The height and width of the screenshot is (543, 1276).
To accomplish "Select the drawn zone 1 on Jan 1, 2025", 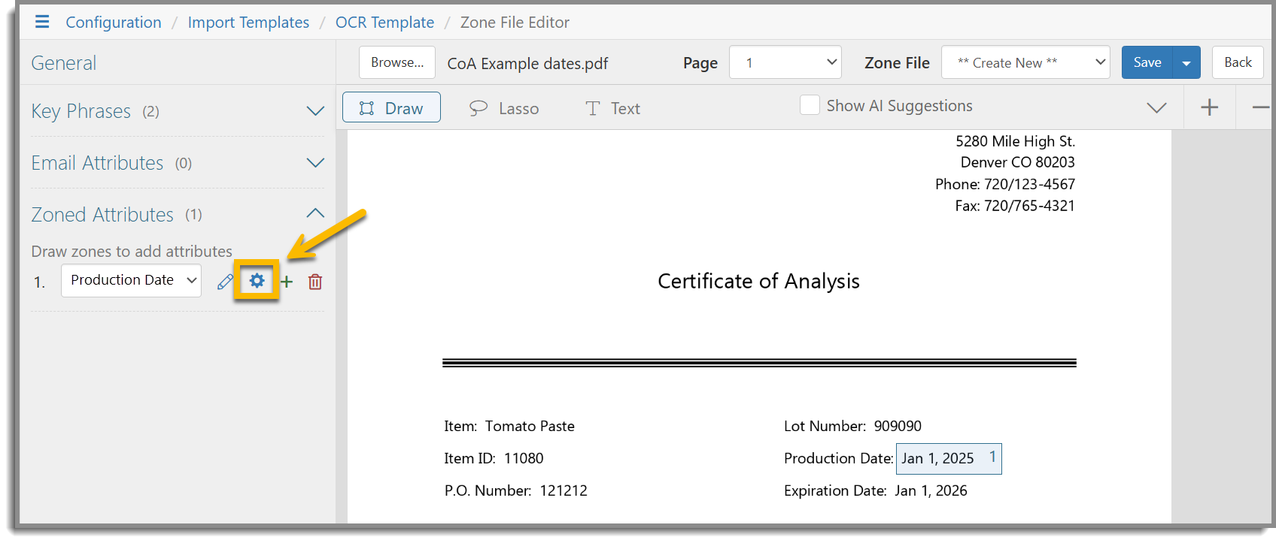I will point(949,458).
